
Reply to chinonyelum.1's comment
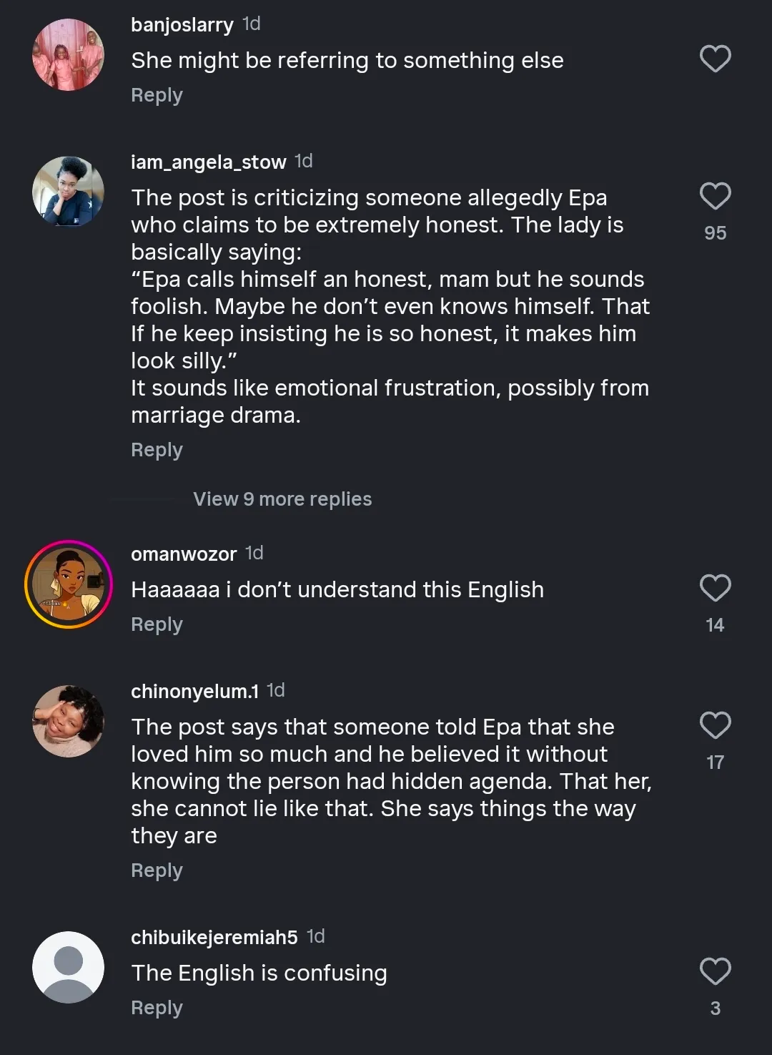pos(157,870)
